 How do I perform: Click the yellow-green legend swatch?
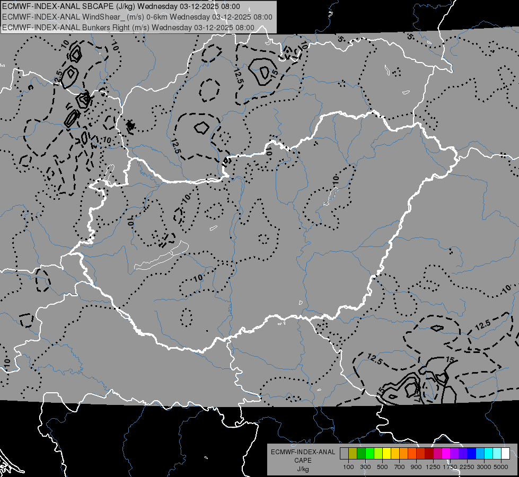point(378,454)
